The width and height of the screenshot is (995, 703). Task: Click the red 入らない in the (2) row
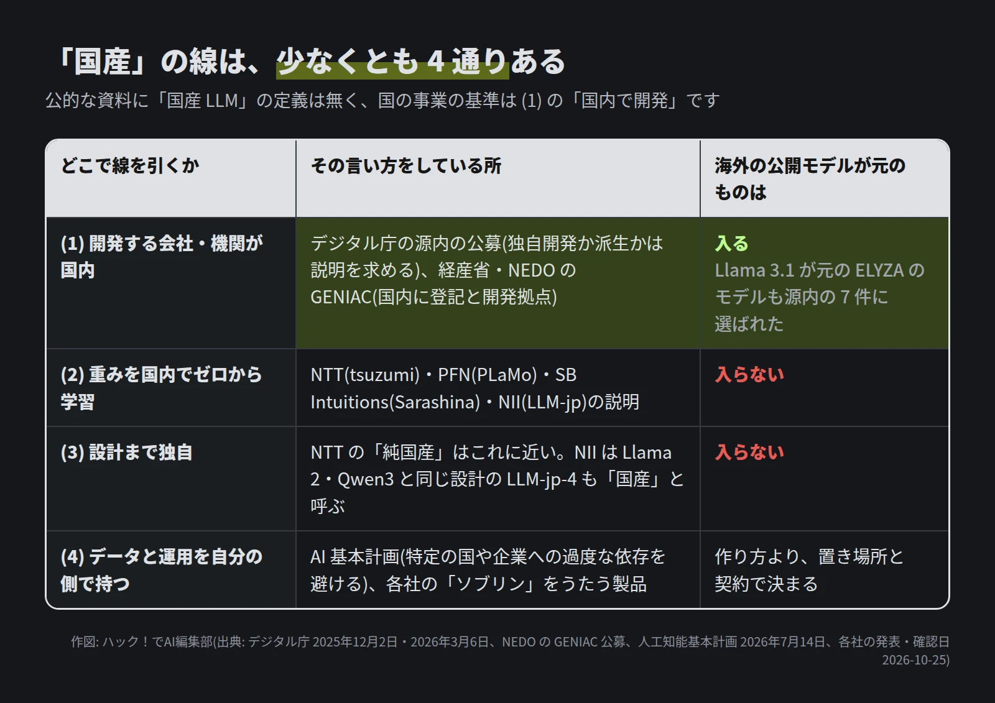[749, 374]
